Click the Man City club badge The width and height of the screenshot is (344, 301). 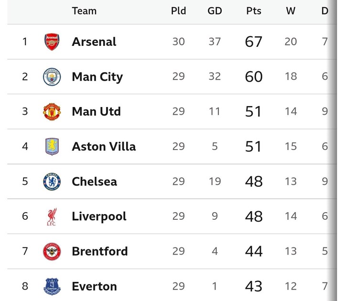[x=52, y=76]
